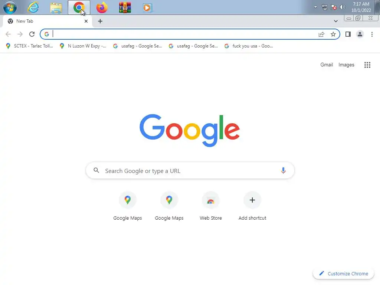Open the media player taskbar icon
The width and height of the screenshot is (380, 285).
147,8
